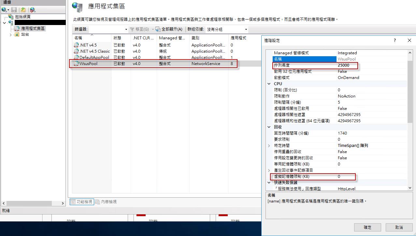Image resolution: width=416 pixels, height=236 pixels.
Task: Click the 確定 button
Action: point(367,227)
